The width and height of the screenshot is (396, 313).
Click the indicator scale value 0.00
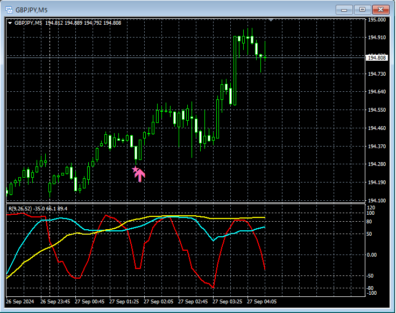click(x=372, y=255)
